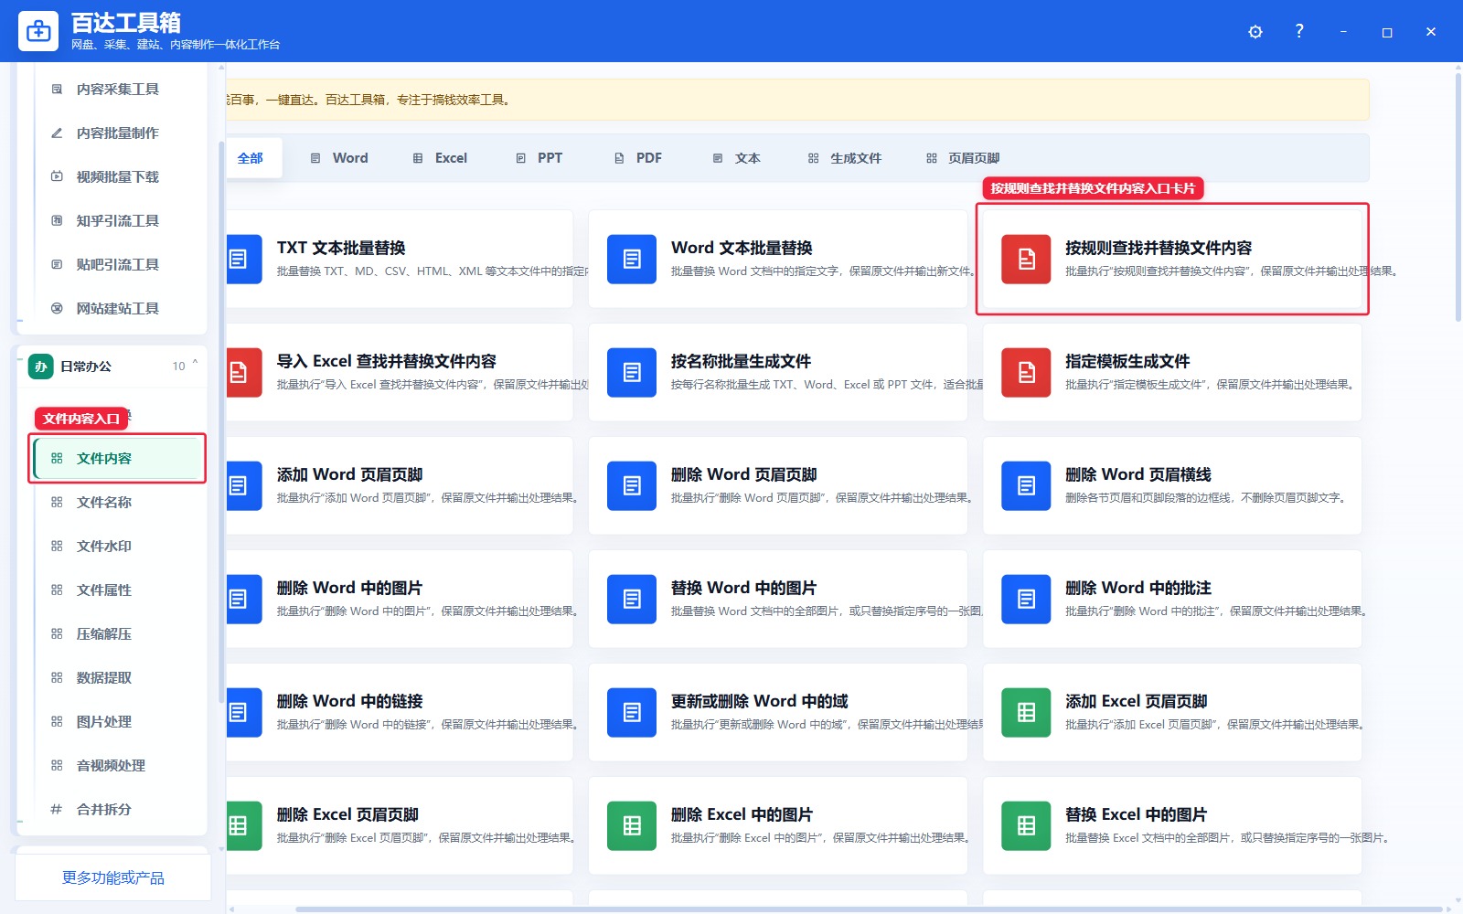The width and height of the screenshot is (1463, 914).
Task: Click the 删除 Word 页眉页脚 icon
Action: click(632, 486)
